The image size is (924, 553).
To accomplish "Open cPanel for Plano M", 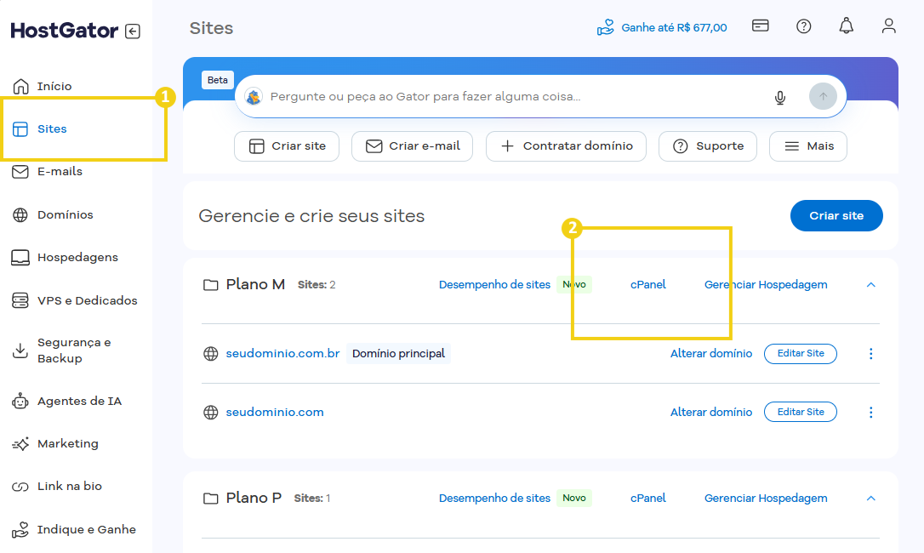I will pos(648,285).
